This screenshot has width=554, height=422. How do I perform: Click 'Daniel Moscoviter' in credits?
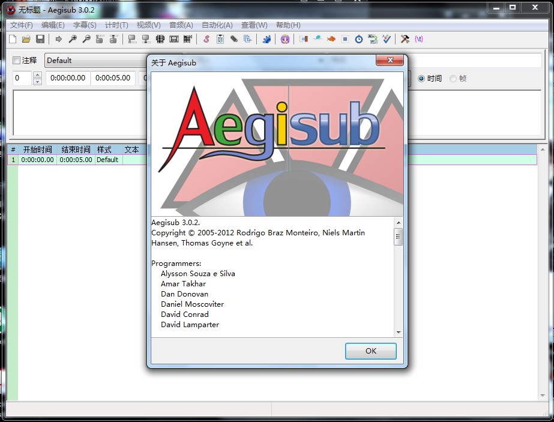[x=192, y=304]
